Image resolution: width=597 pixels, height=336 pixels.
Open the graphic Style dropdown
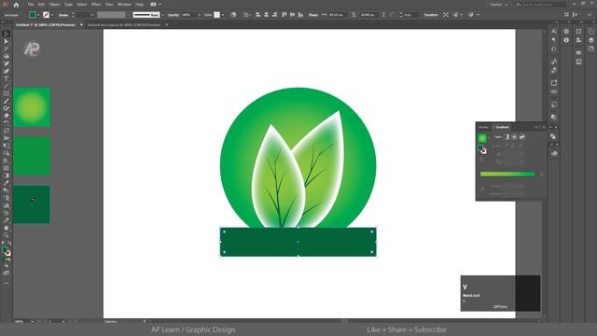tap(222, 15)
